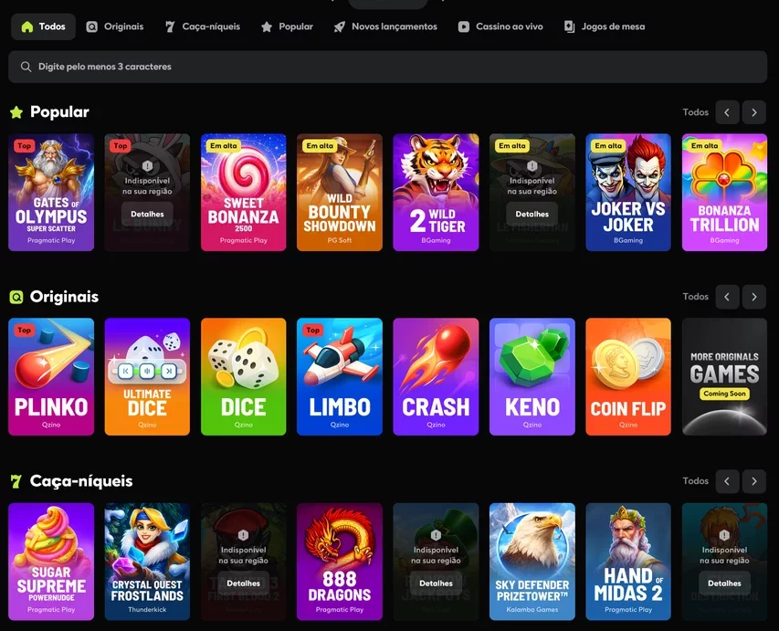
Task: Click Em alta badge on Sweet Bonanza
Action: pos(223,146)
